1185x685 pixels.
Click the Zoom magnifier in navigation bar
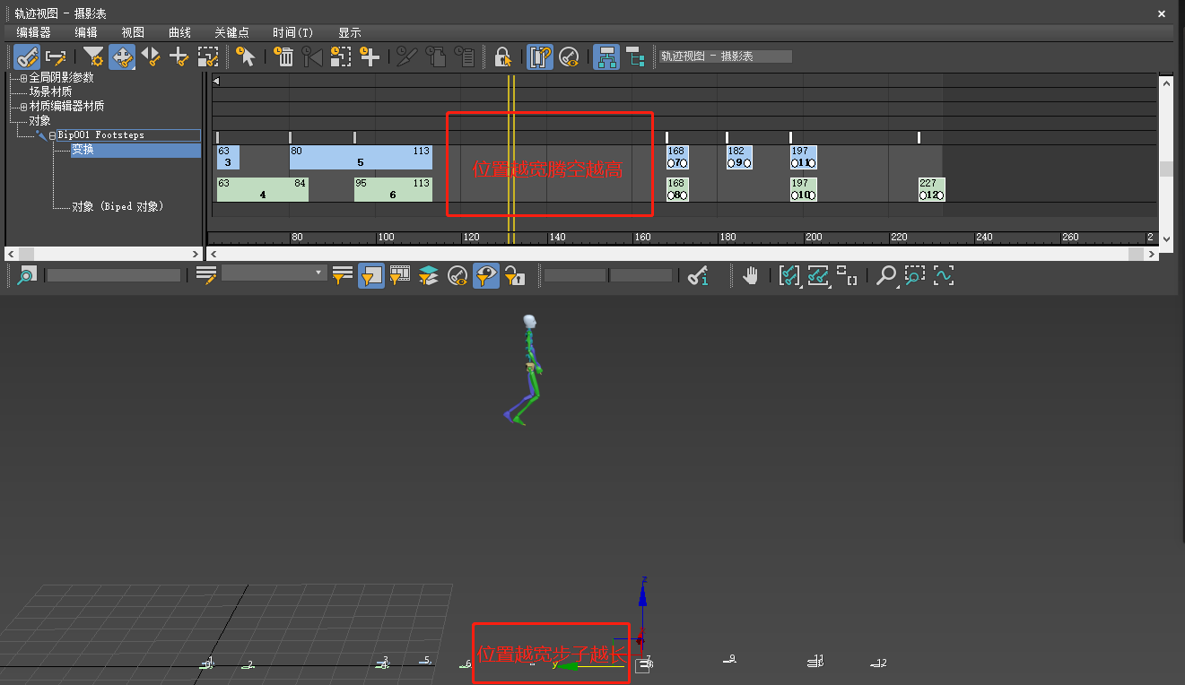coord(885,275)
